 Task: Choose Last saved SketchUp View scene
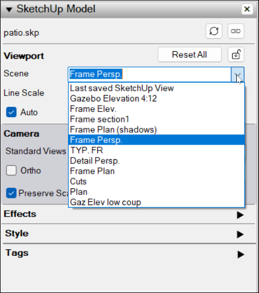click(x=156, y=88)
